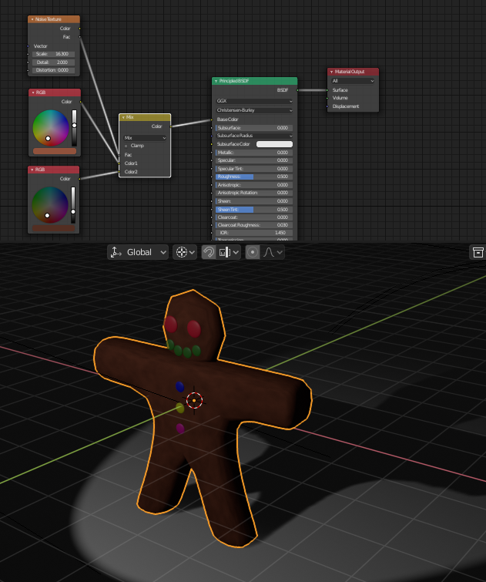Toggle proportional editing circle icon
This screenshot has height=582, width=486.
point(253,252)
